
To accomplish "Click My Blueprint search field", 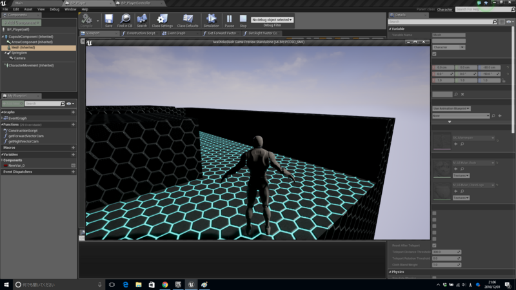I will click(43, 104).
